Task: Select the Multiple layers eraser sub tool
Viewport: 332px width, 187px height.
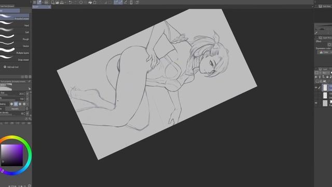Action: (x=15, y=51)
